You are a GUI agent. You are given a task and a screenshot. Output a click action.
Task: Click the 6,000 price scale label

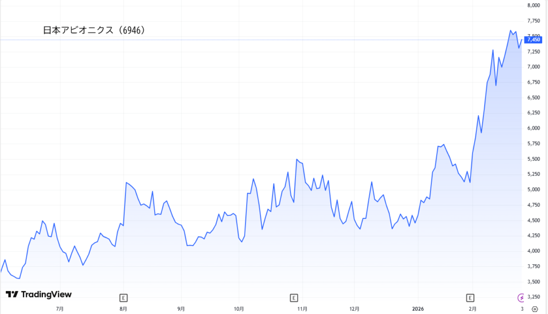pyautogui.click(x=534, y=129)
